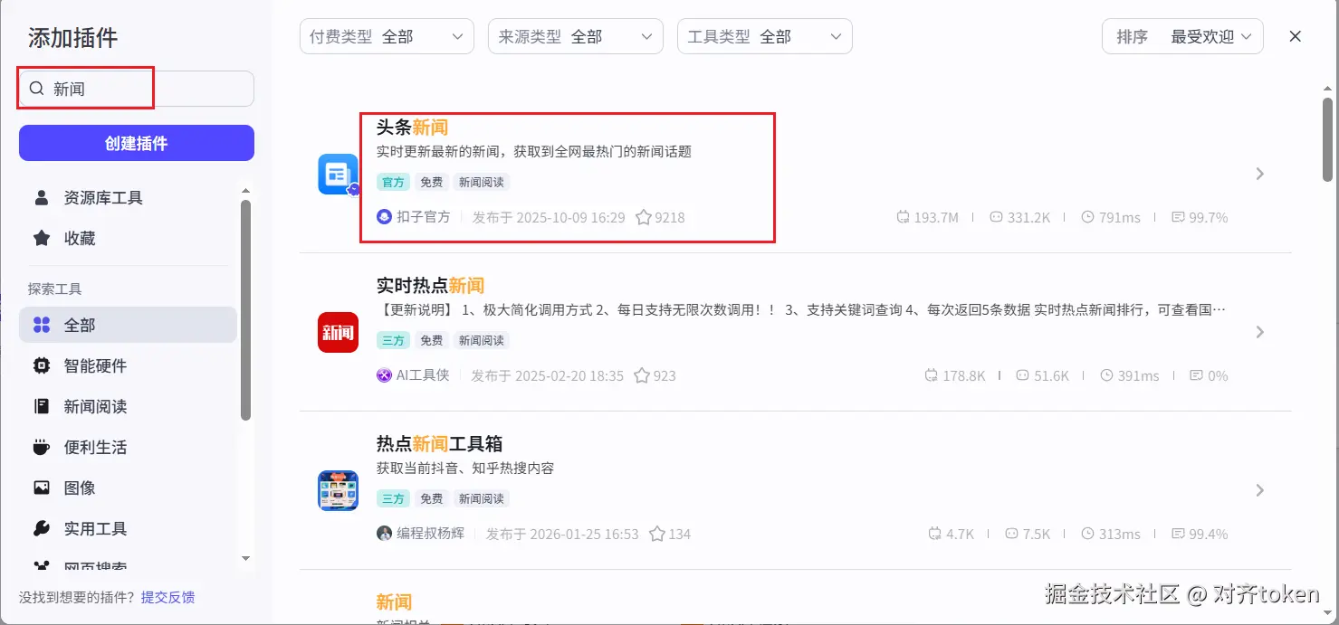Click the 实用工具 wrench icon
This screenshot has width=1339, height=625.
tap(42, 528)
